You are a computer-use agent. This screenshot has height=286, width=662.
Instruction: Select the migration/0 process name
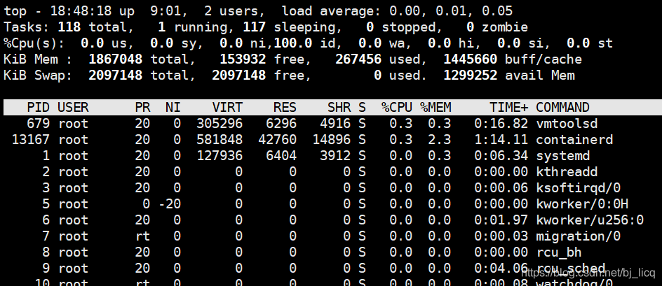coord(579,236)
